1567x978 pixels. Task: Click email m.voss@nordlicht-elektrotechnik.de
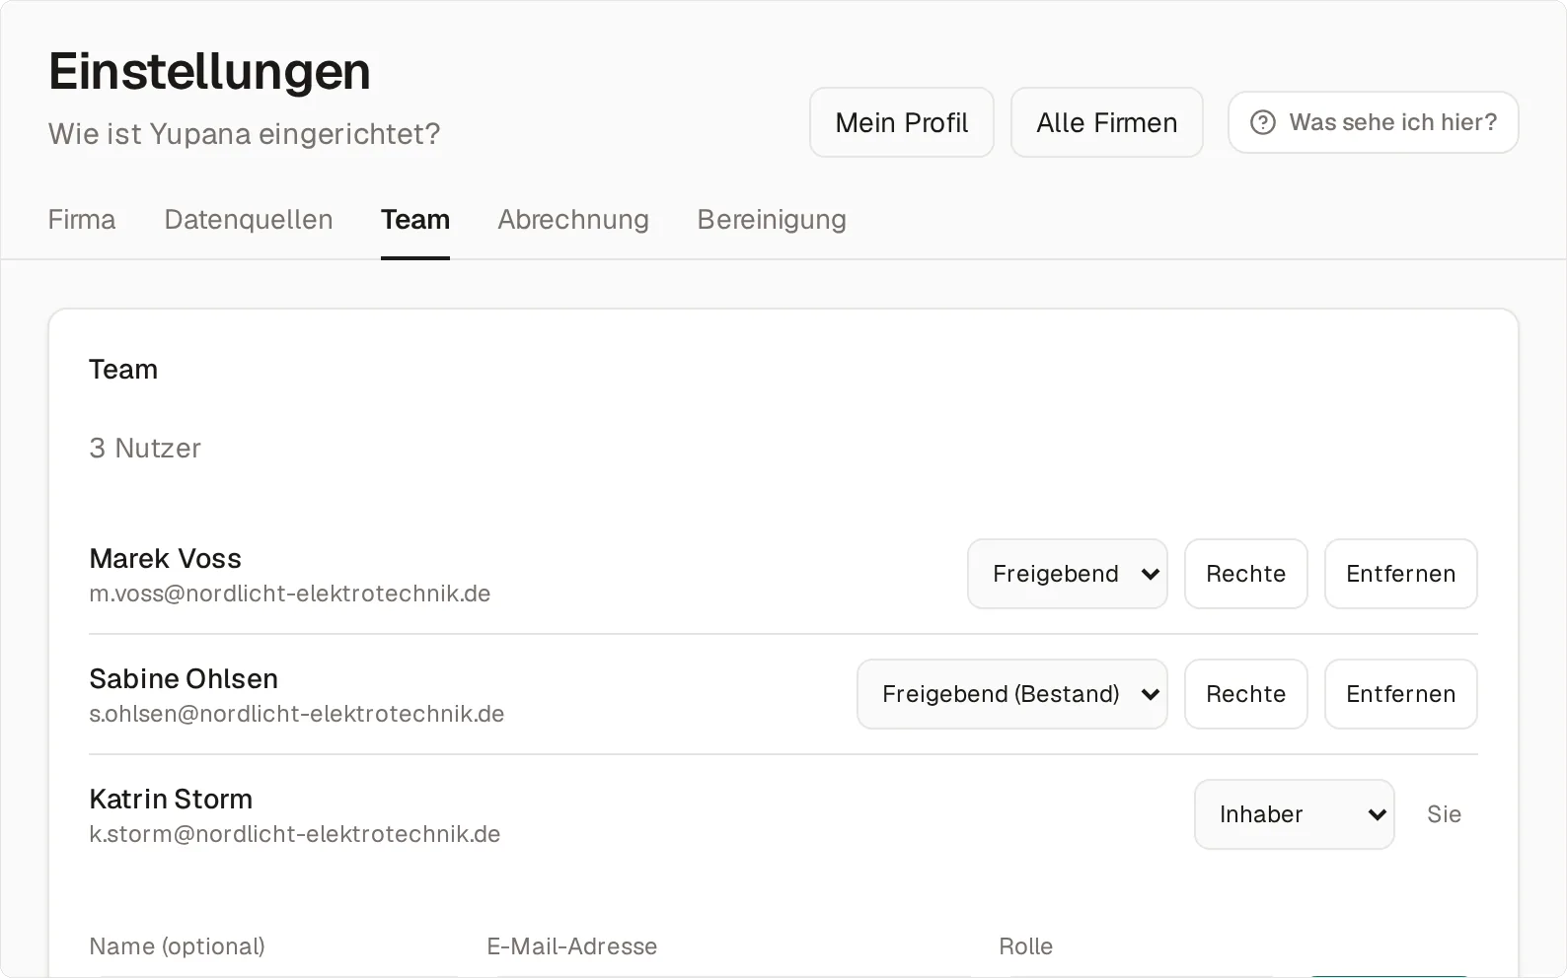pyautogui.click(x=290, y=594)
